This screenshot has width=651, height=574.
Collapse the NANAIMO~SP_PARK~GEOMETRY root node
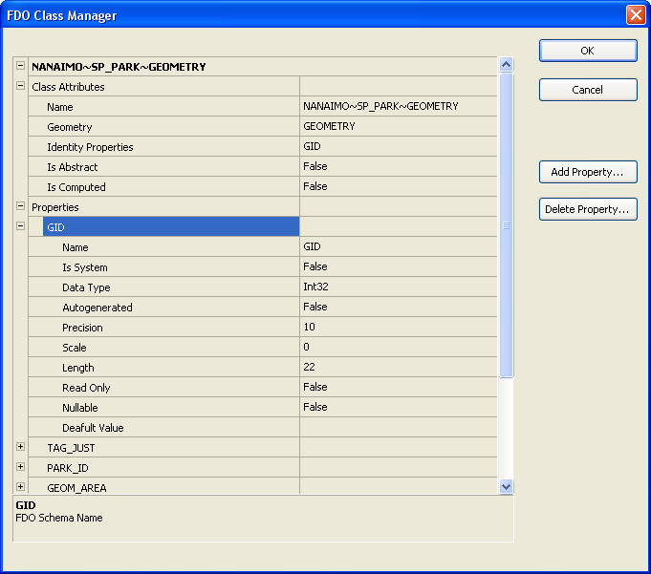tap(20, 66)
